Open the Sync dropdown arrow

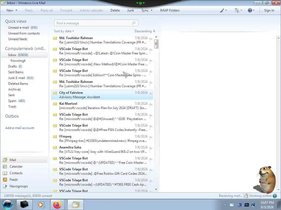(x=151, y=10)
